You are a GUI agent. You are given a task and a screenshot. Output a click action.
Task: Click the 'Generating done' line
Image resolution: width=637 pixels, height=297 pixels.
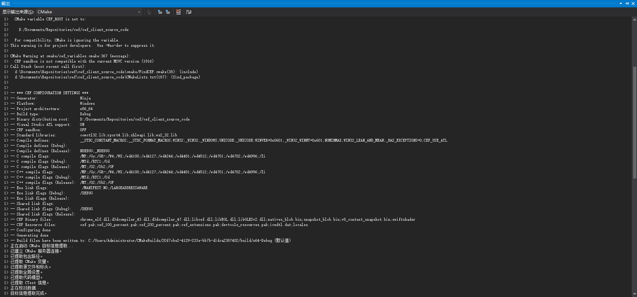[30, 235]
